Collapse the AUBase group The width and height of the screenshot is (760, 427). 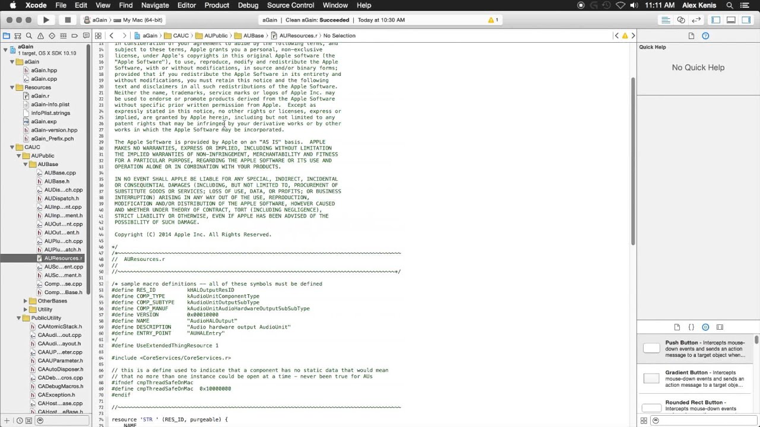[25, 164]
